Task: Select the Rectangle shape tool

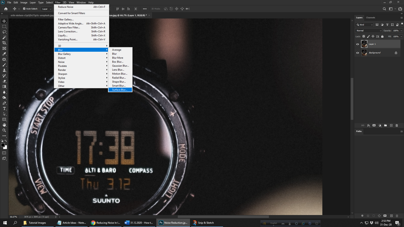Action: point(4,120)
